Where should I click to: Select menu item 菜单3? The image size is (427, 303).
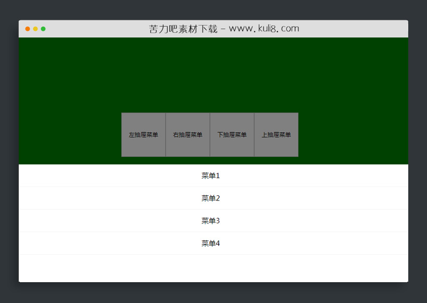[x=210, y=221]
